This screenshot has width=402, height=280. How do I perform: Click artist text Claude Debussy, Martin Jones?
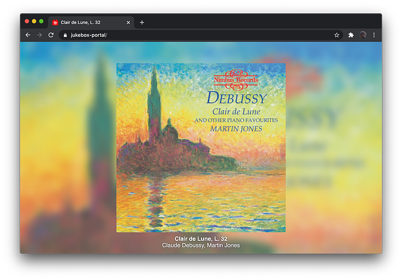(201, 245)
